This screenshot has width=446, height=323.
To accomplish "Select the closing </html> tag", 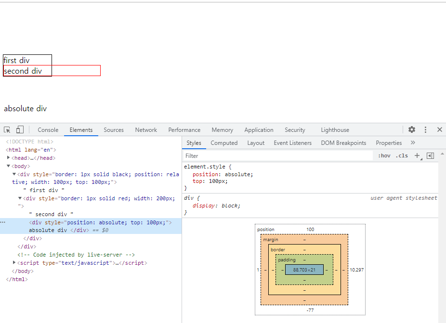I will coord(17,279).
